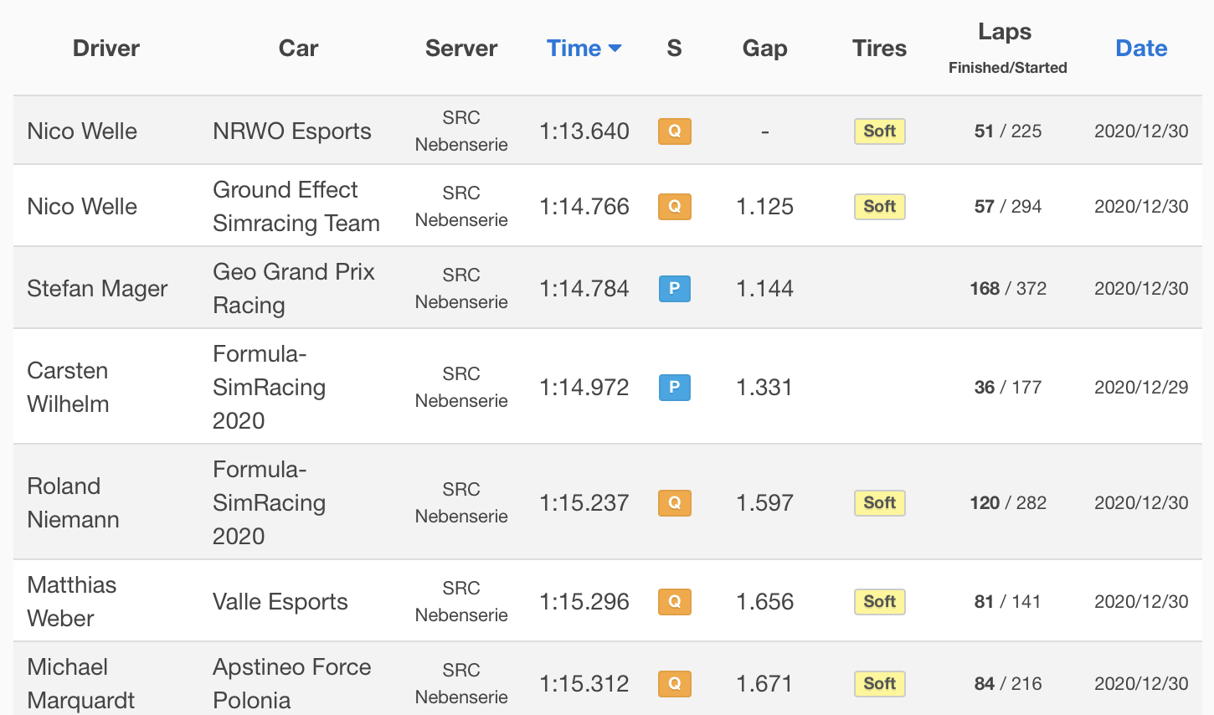Sort the table by Date column
The height and width of the screenshot is (715, 1214).
coord(1141,49)
